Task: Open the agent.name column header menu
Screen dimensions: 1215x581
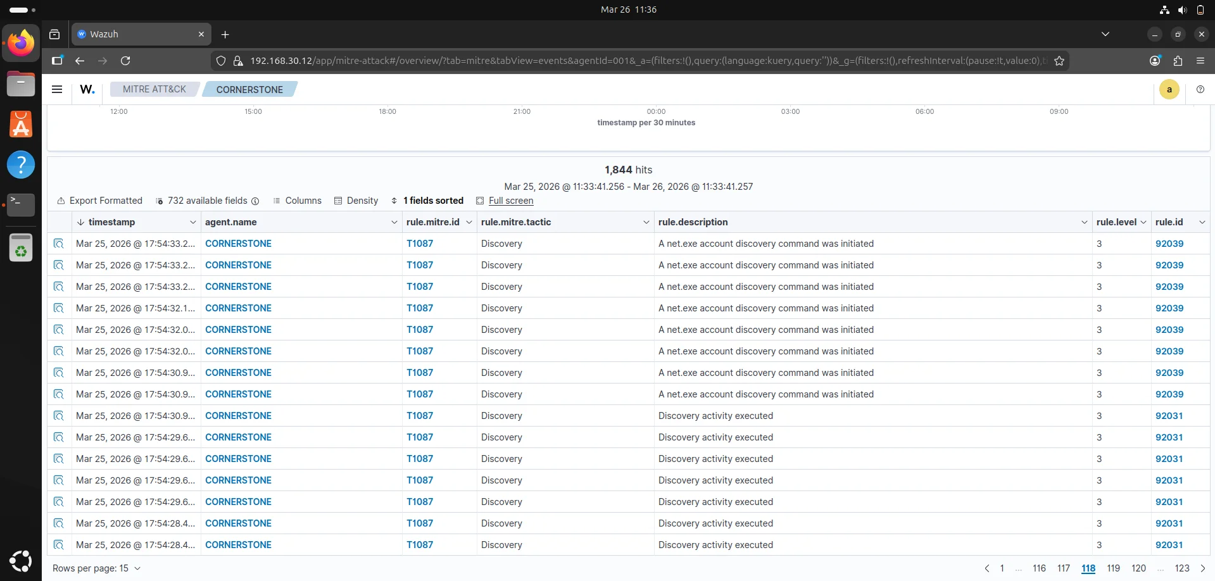Action: [x=394, y=222]
